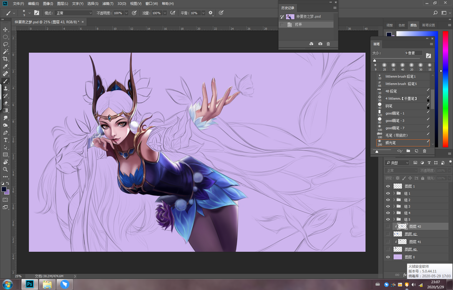Toggle the brush settings panel button
The width and height of the screenshot is (453, 290).
pyautogui.click(x=37, y=13)
